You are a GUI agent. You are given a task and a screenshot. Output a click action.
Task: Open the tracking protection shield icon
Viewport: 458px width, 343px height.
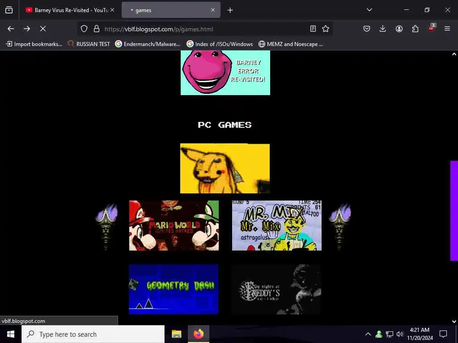(84, 29)
